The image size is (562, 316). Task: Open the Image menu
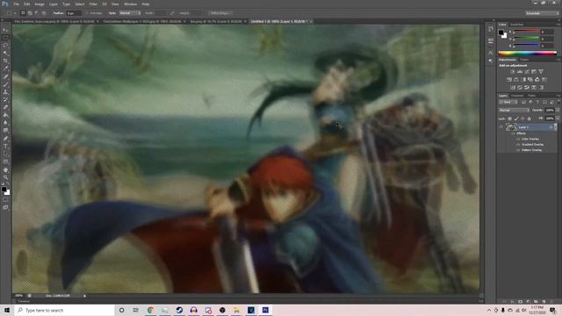tap(40, 4)
